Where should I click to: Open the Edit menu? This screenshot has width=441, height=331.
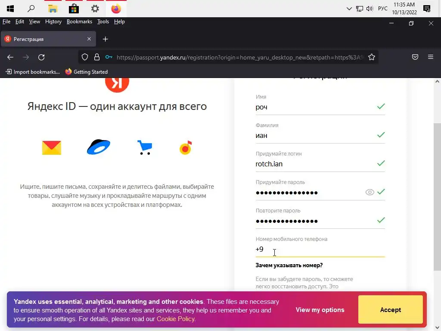point(20,22)
